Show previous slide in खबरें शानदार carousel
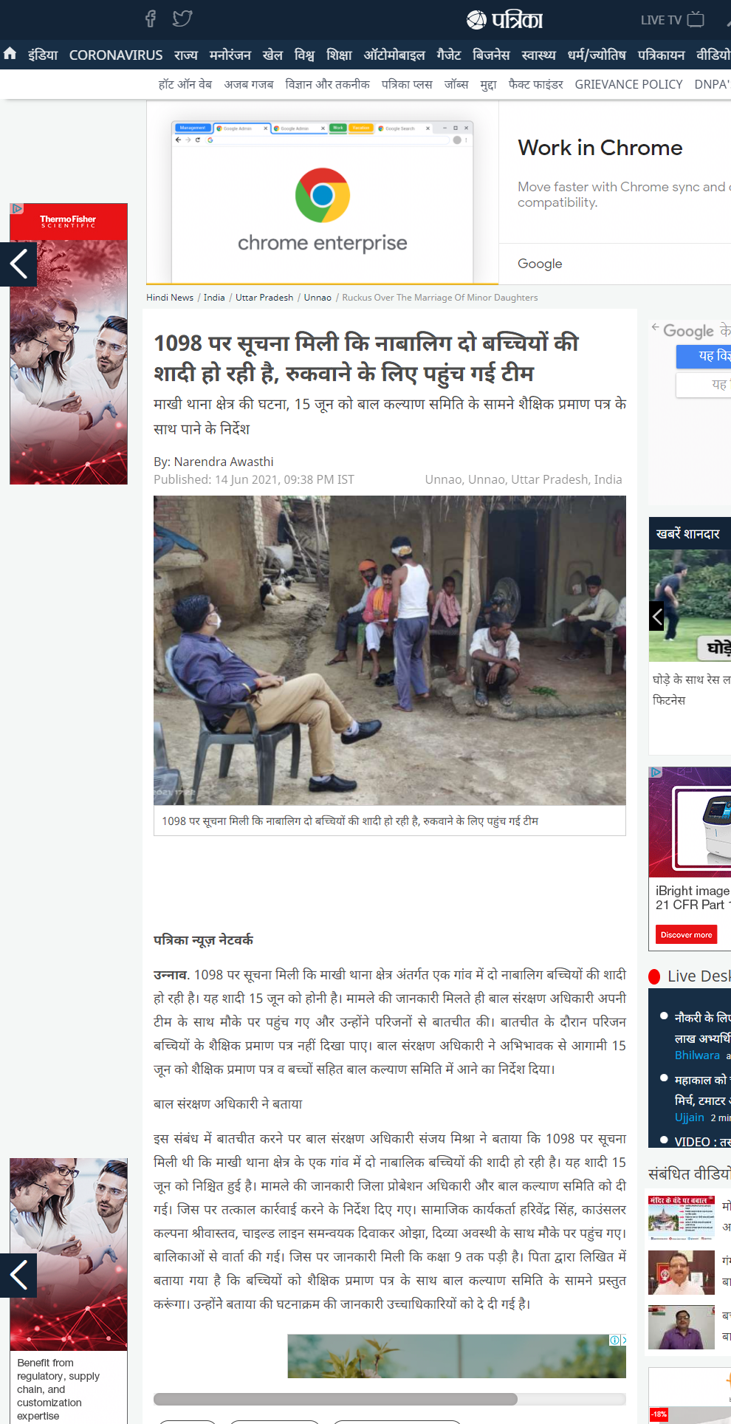 [656, 615]
